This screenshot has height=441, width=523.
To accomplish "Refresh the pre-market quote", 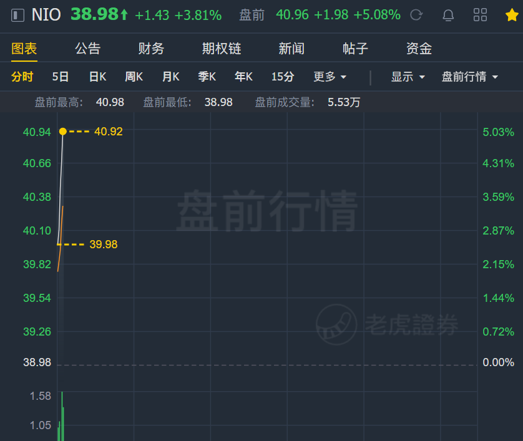I will [416, 15].
